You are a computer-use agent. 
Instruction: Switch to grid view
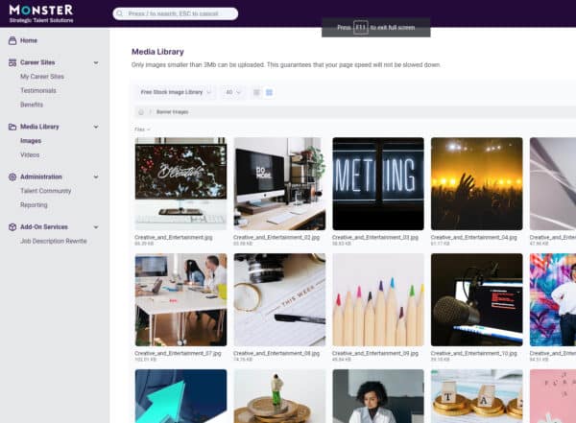269,92
